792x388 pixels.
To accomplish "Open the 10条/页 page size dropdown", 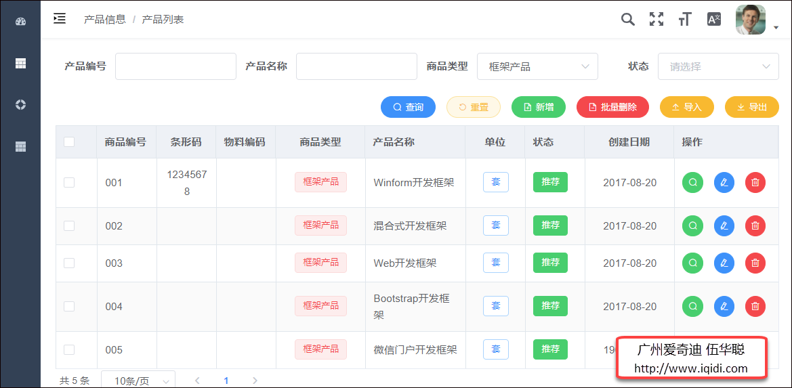I will click(x=138, y=381).
